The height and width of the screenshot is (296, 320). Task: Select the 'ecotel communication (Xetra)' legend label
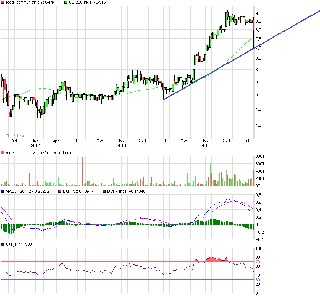pyautogui.click(x=30, y=3)
